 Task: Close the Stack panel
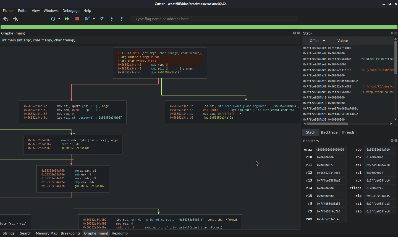(396, 33)
